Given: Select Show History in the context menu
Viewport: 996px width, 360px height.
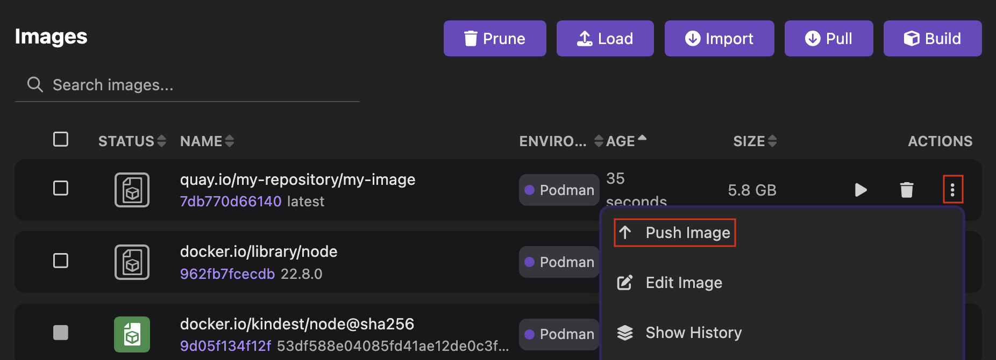Looking at the screenshot, I should click(x=693, y=333).
